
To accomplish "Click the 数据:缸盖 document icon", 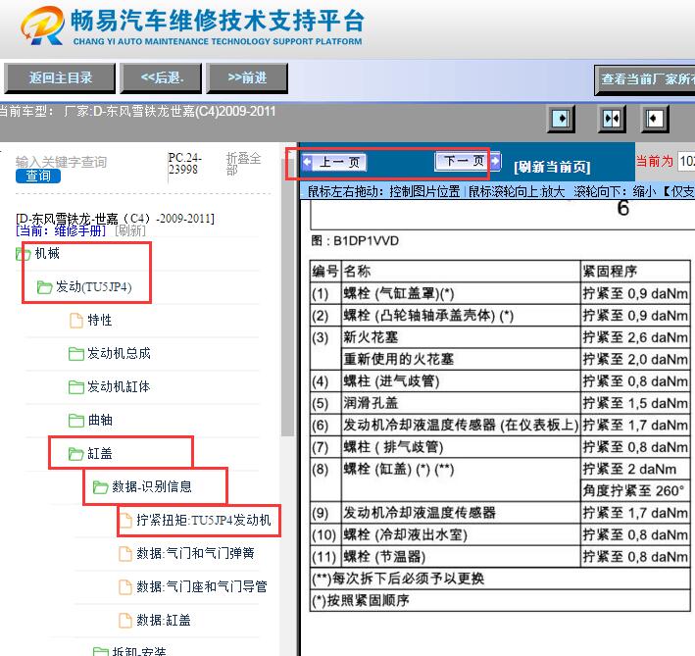I will 125,620.
